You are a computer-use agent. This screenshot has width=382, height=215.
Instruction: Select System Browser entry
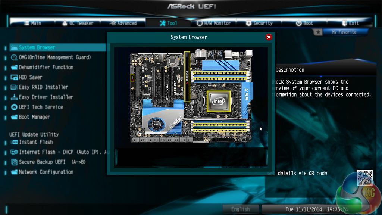(x=58, y=47)
